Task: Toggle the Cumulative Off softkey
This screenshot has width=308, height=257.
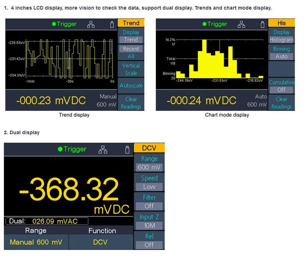Action: 282,86
